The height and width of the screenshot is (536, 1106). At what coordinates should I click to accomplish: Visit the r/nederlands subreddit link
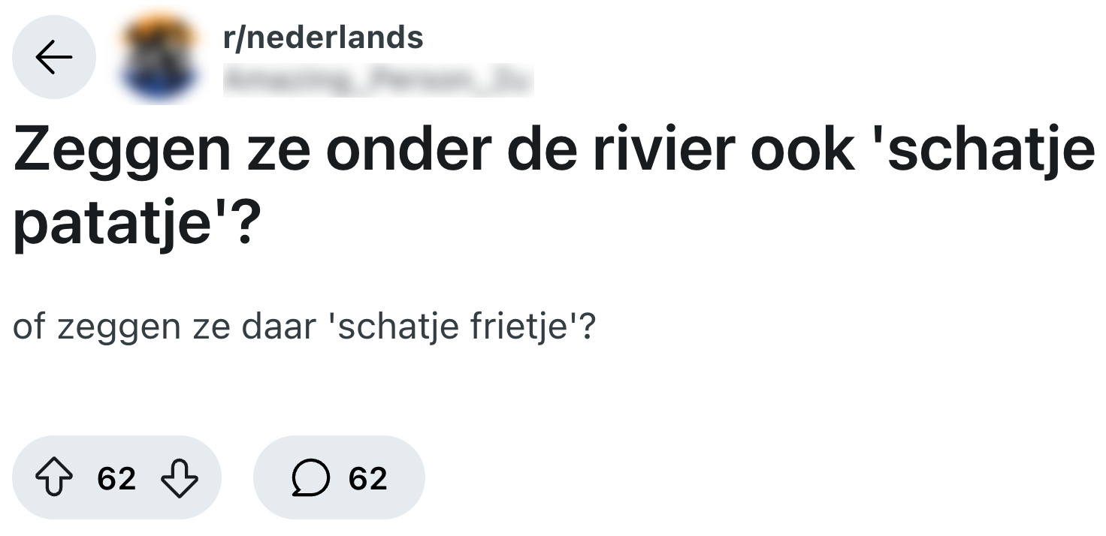pos(324,37)
